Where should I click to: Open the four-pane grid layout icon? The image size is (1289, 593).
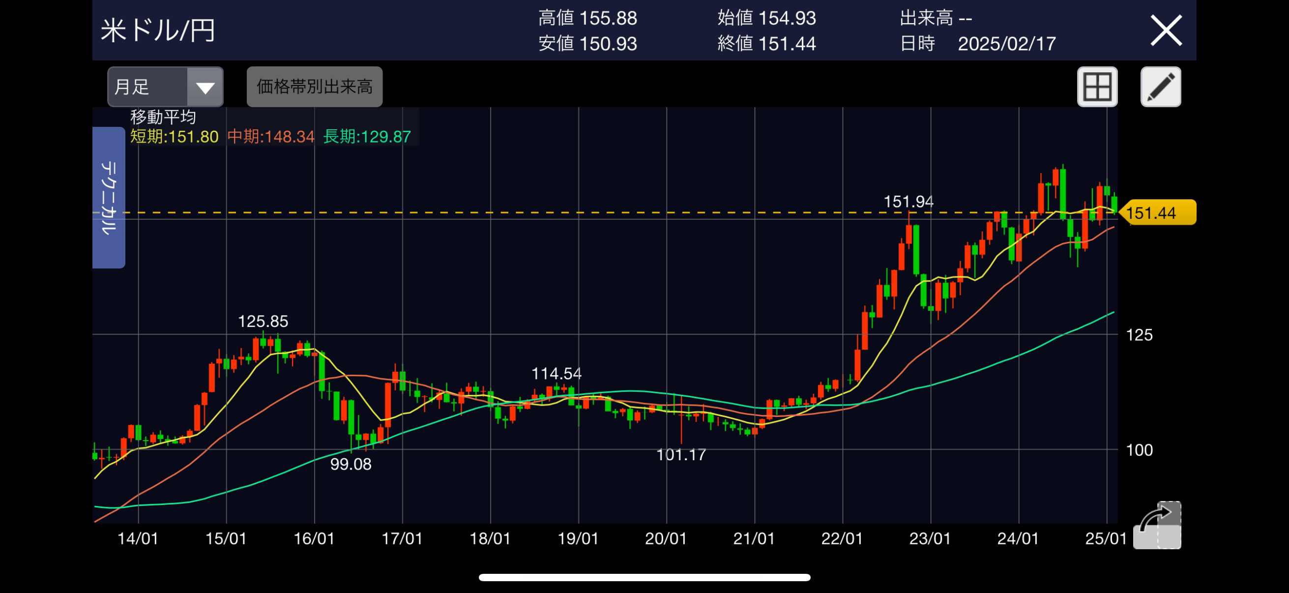coord(1097,87)
